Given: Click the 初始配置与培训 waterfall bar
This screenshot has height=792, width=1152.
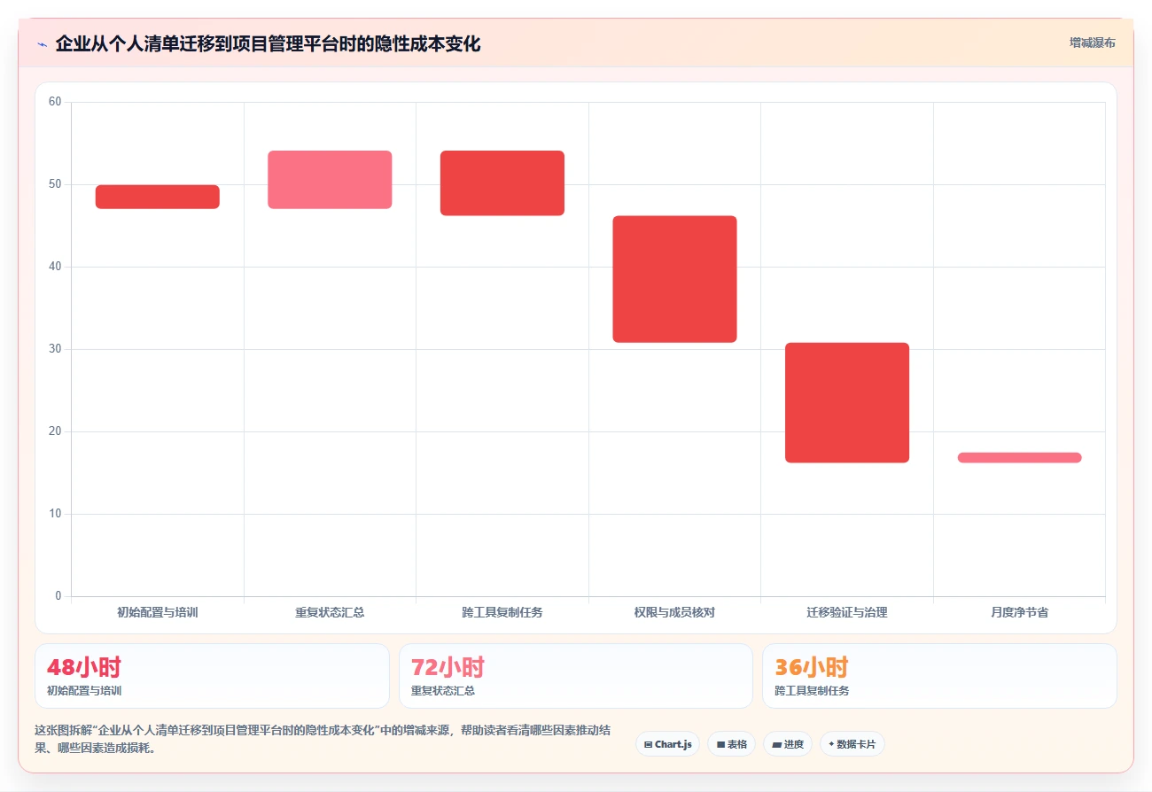Looking at the screenshot, I should click(x=158, y=197).
